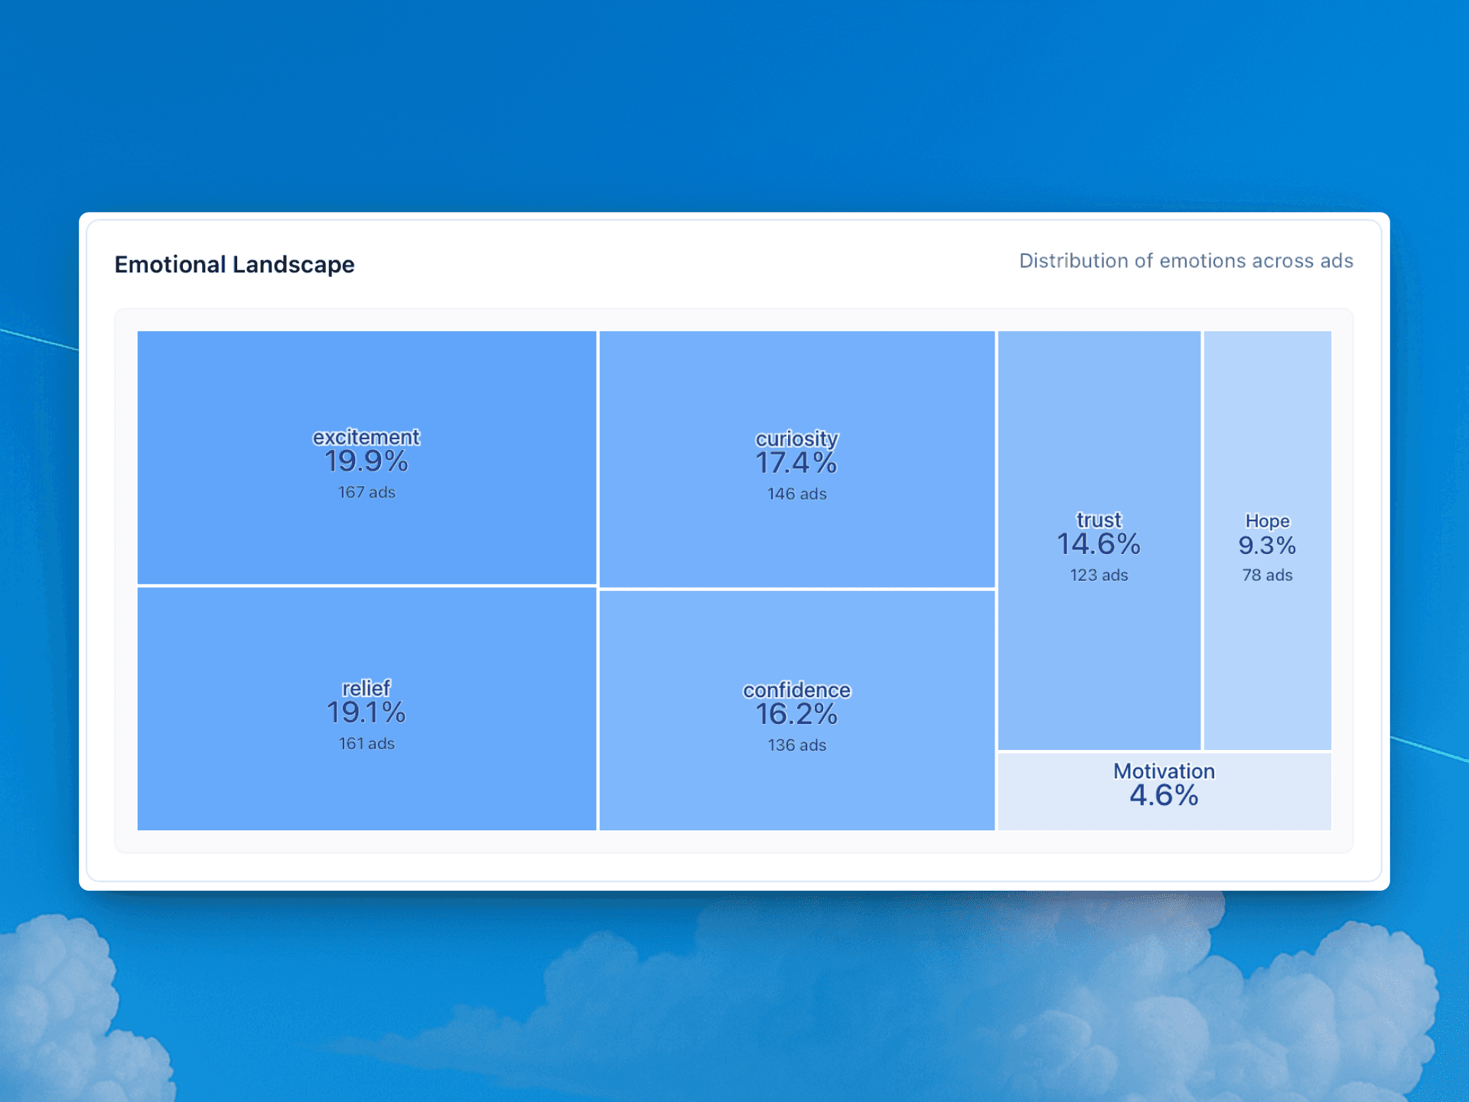Click the 161 ads label
The image size is (1469, 1102).
366,743
